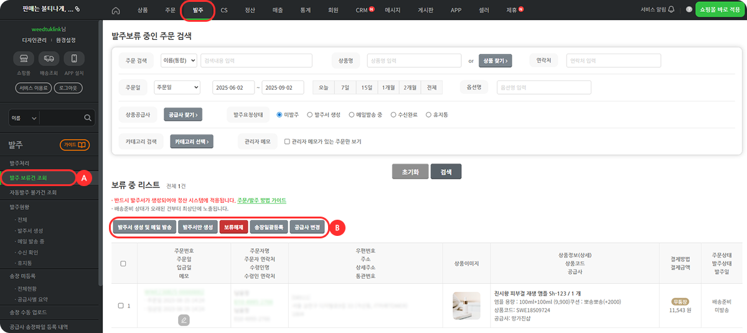Image resolution: width=747 pixels, height=333 pixels.
Task: Click the 서비스 알림 bell icon
Action: (x=671, y=9)
